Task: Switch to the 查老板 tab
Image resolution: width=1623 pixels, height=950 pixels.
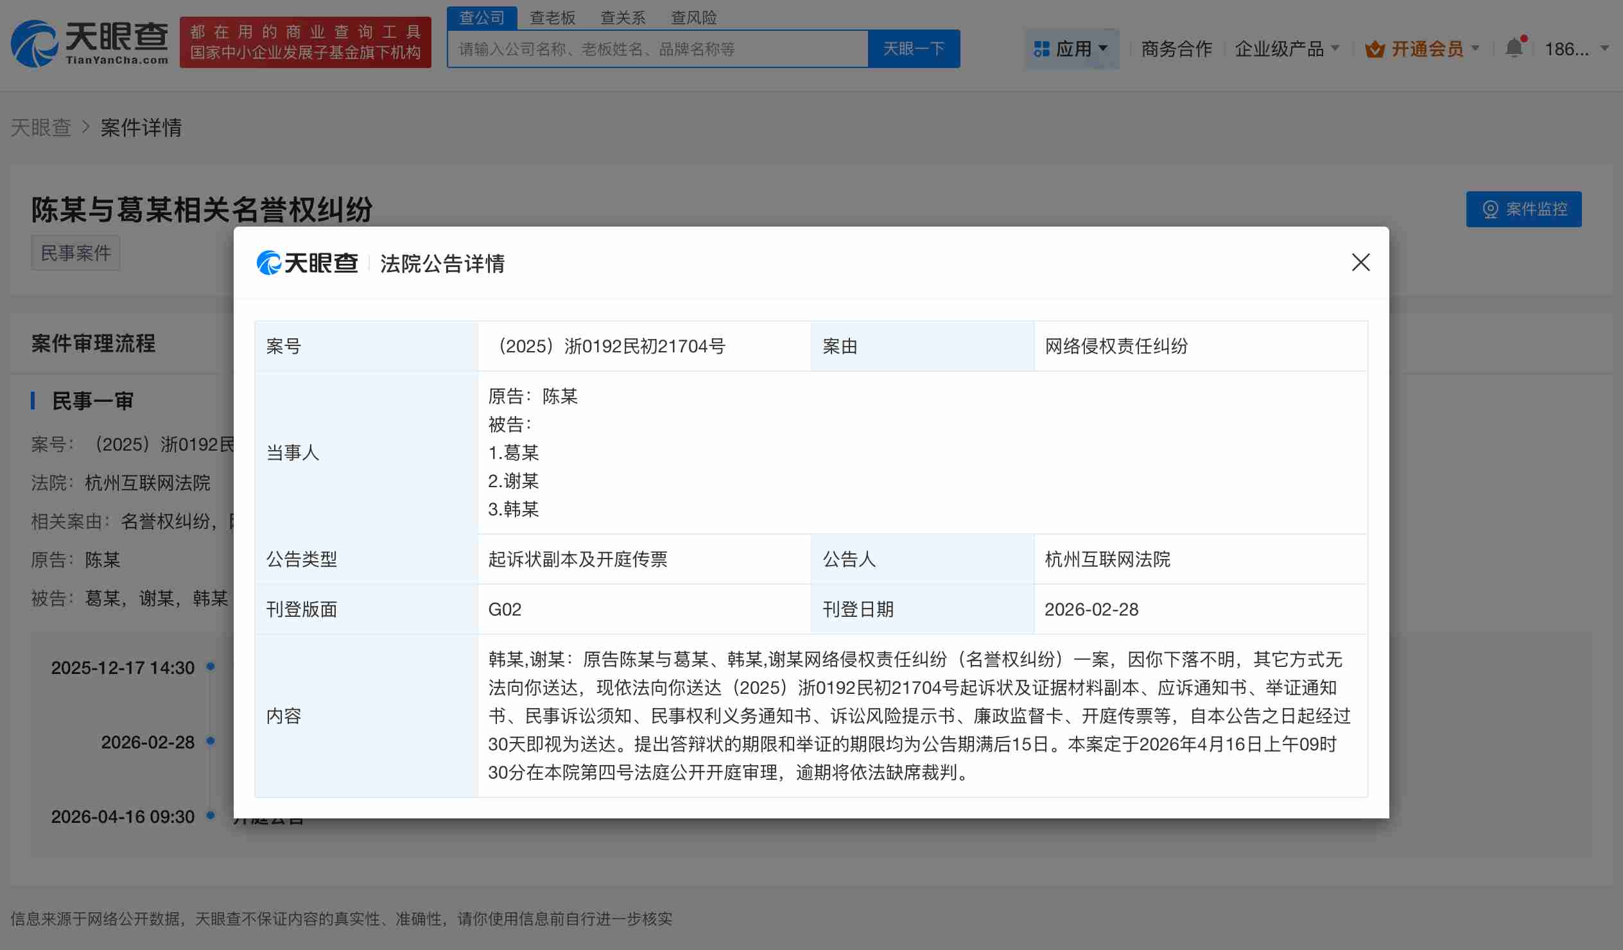Action: pyautogui.click(x=552, y=17)
